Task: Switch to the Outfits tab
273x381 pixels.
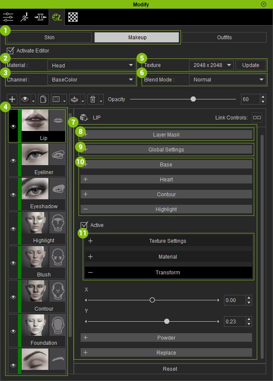Action: point(224,38)
